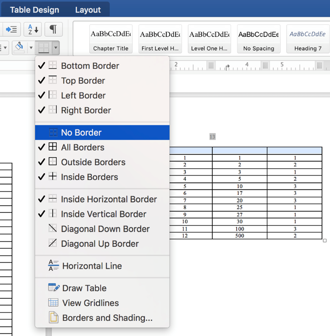The image size is (330, 336).
Task: Click the table cell containing 17
Action: pos(239,193)
